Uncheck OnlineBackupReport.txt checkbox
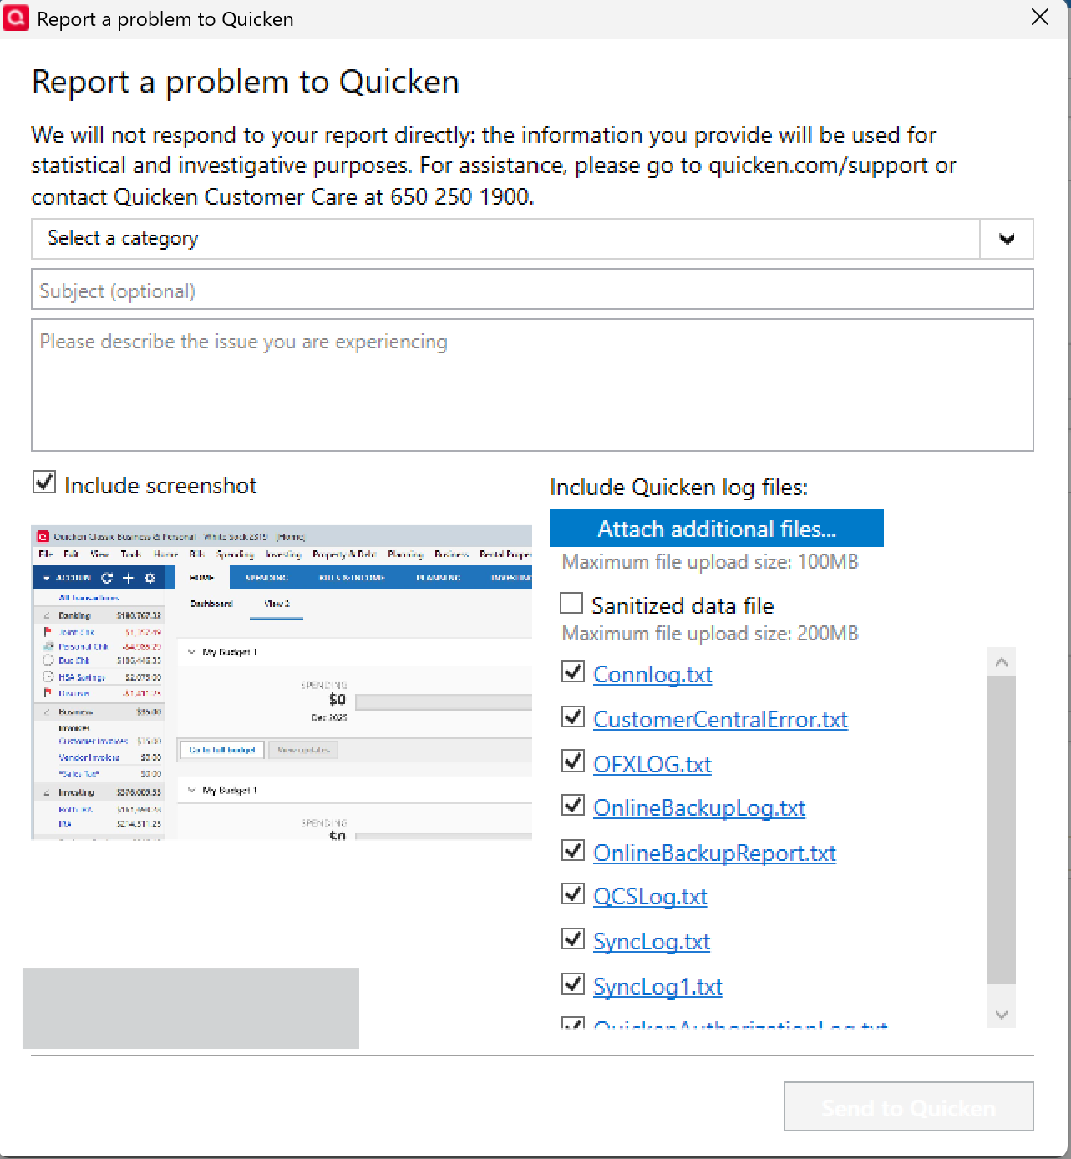This screenshot has width=1071, height=1159. tap(573, 850)
